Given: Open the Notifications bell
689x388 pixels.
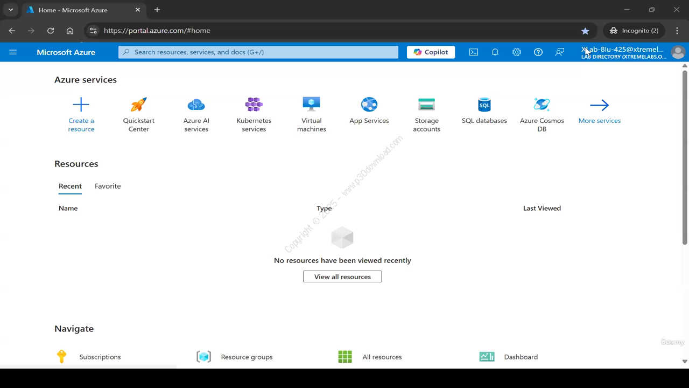Looking at the screenshot, I should [495, 52].
